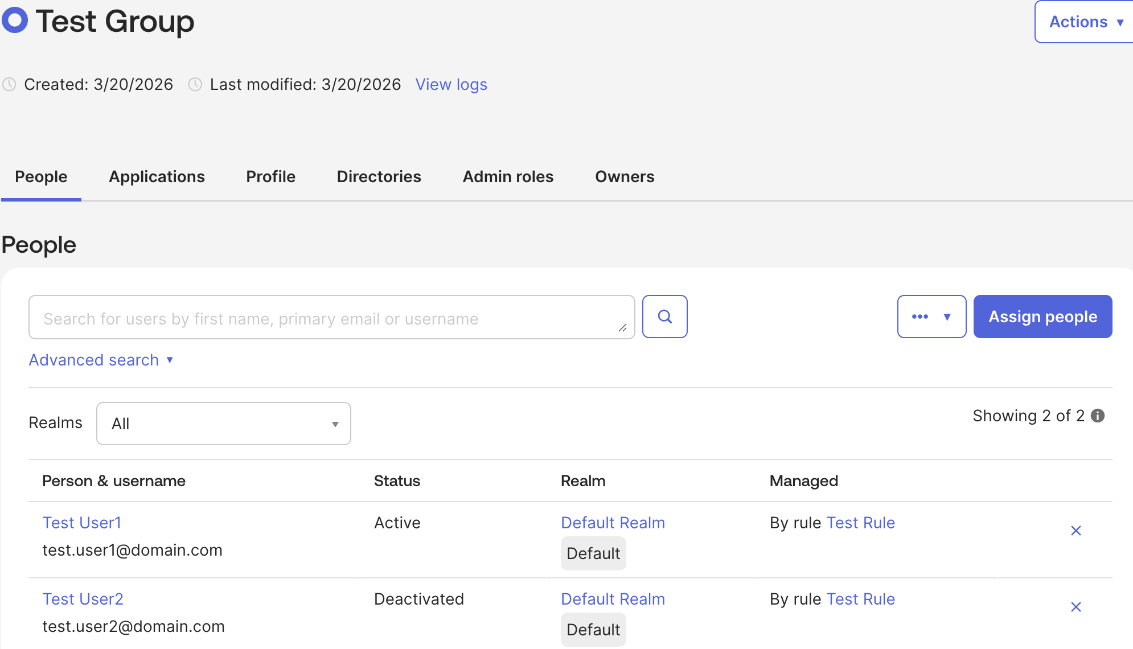
Task: Open Test User1 profile link
Action: [81, 523]
